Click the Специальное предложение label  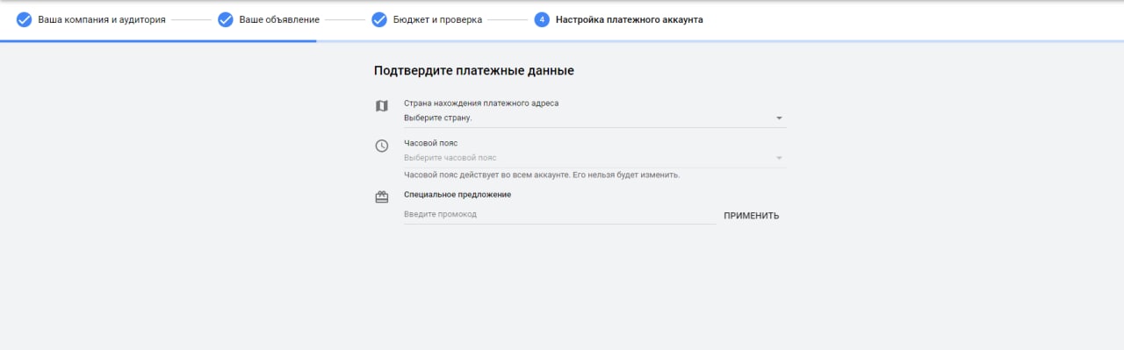point(458,195)
